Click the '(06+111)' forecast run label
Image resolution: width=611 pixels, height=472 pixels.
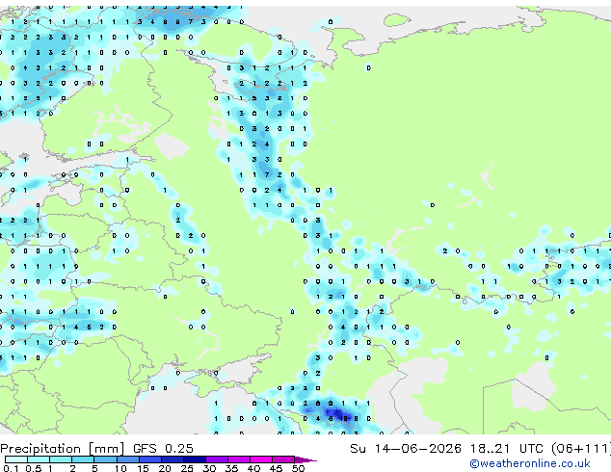point(581,449)
